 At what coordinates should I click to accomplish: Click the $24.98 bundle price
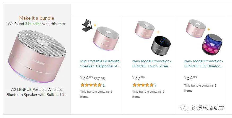pyautogui.click(x=87, y=78)
